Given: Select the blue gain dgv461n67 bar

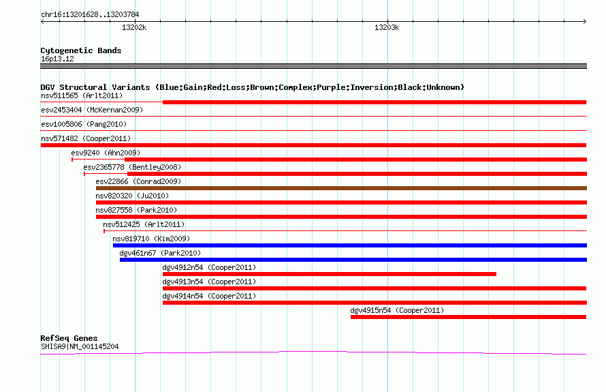Looking at the screenshot, I should tap(353, 260).
